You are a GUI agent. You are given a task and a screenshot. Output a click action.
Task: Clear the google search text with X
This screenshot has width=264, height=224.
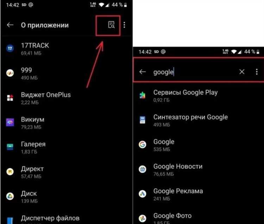[x=242, y=72]
